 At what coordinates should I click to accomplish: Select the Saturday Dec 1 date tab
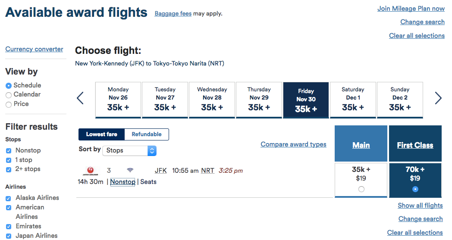(353, 100)
